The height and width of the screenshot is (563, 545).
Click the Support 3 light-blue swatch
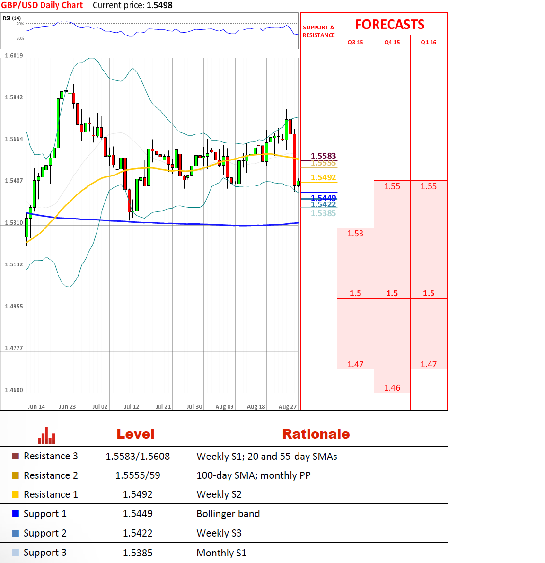pyautogui.click(x=16, y=553)
